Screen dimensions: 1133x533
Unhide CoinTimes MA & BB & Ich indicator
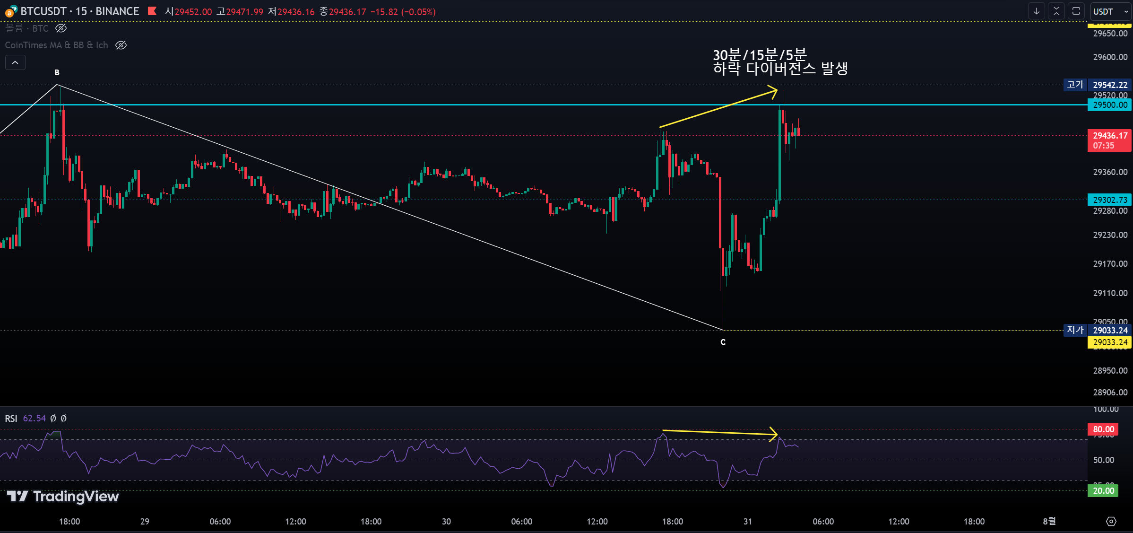(121, 45)
